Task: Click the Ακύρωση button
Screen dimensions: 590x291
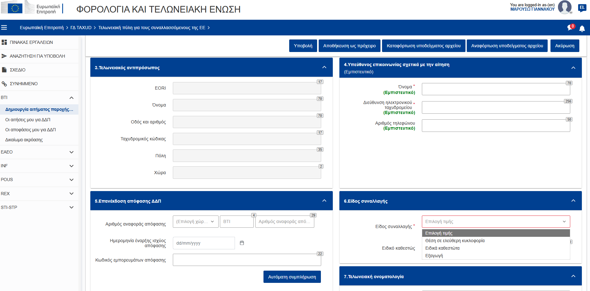Action: point(564,46)
